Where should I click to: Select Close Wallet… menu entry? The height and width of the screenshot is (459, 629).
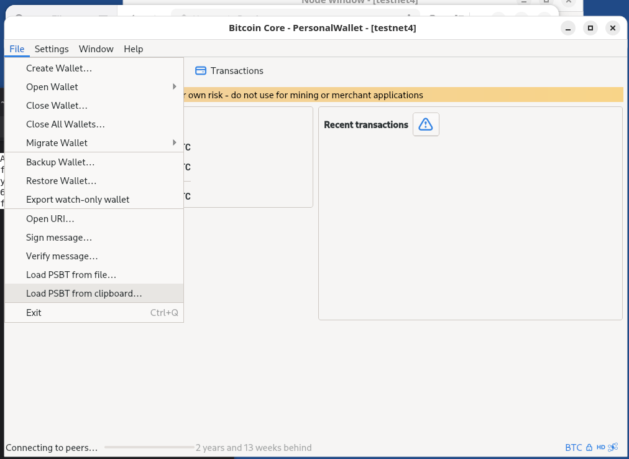[x=94, y=106]
